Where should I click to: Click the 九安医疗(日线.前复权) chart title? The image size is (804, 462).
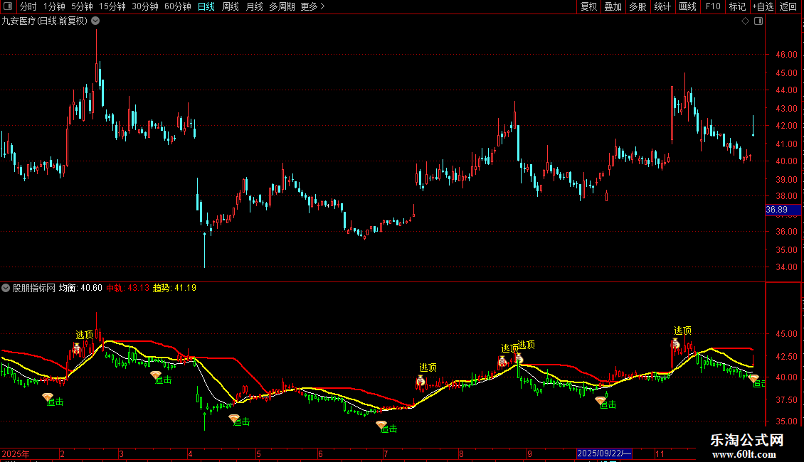pyautogui.click(x=45, y=21)
